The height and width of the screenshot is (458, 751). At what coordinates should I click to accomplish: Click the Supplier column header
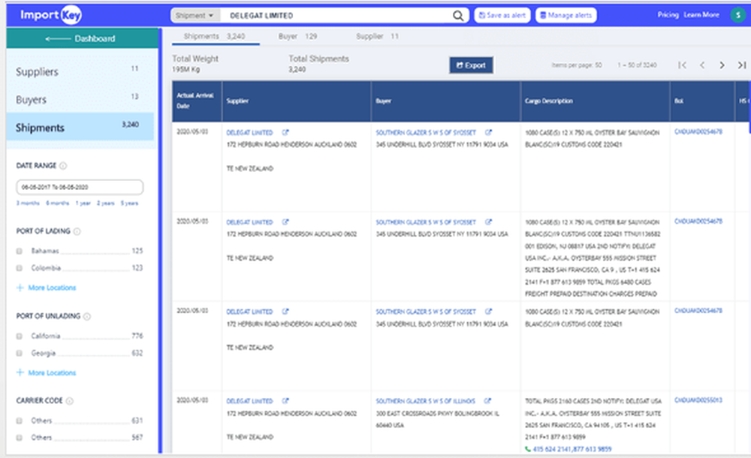[297, 101]
